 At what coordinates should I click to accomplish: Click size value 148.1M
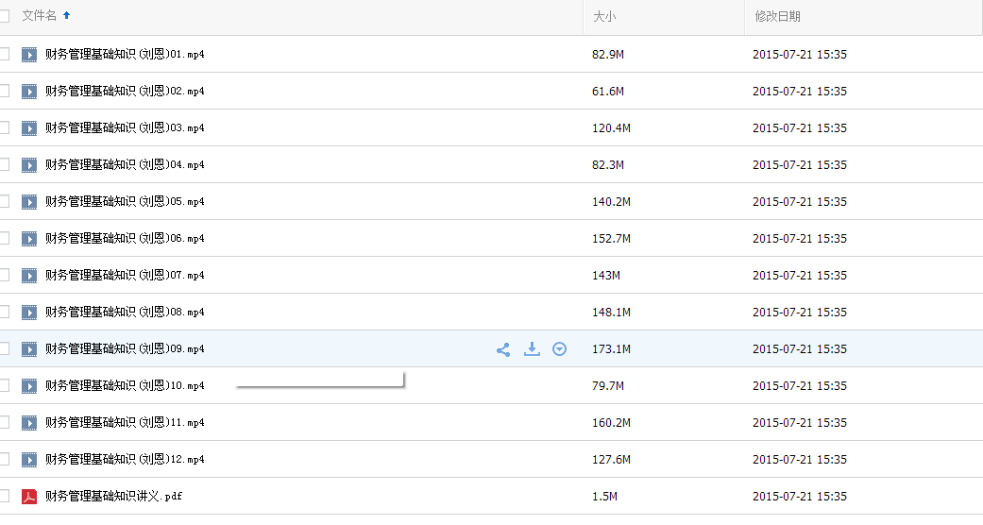coord(611,313)
